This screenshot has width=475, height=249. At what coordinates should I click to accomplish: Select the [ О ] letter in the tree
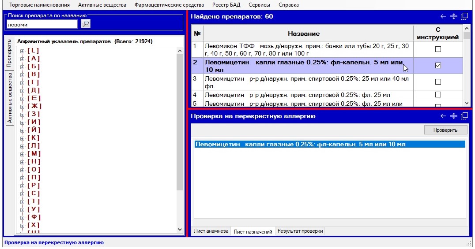(34, 169)
